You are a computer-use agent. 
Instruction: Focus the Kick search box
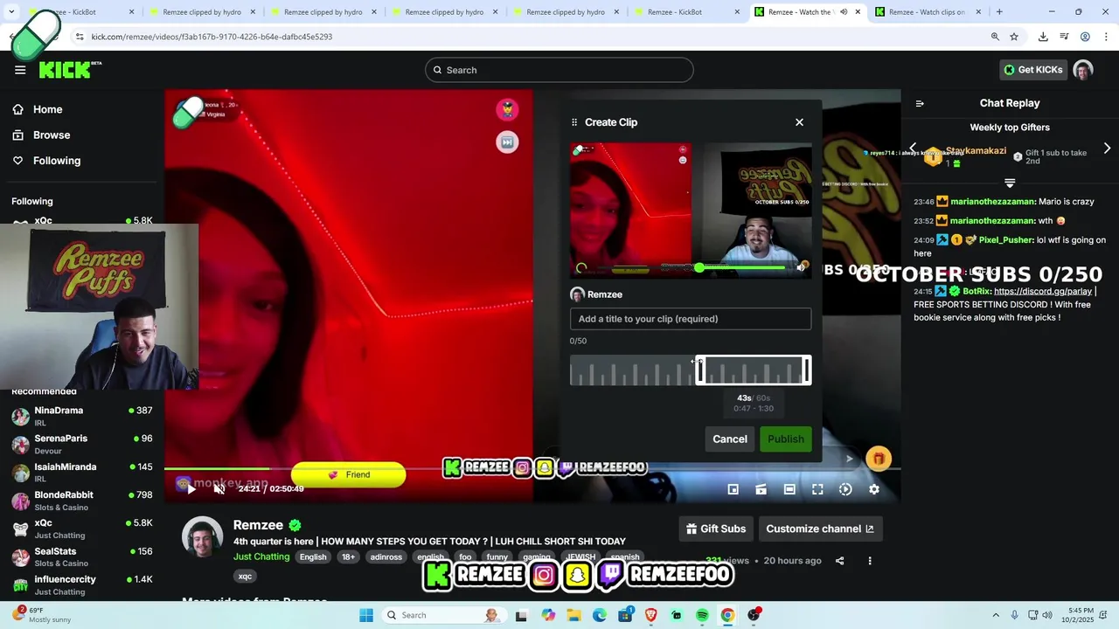point(559,70)
